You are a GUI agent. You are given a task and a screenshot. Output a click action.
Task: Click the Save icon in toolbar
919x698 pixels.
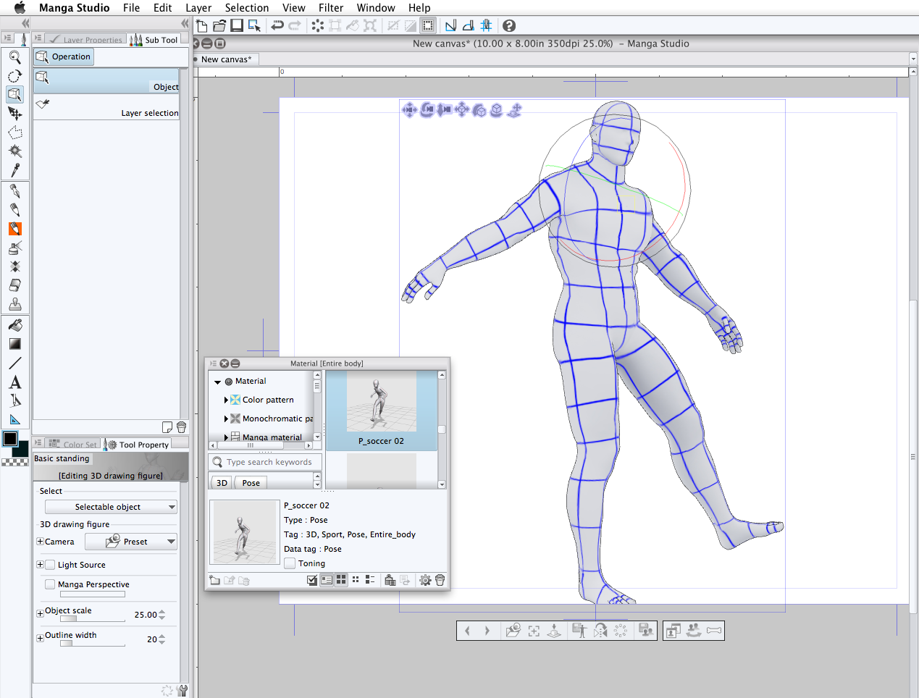point(237,26)
